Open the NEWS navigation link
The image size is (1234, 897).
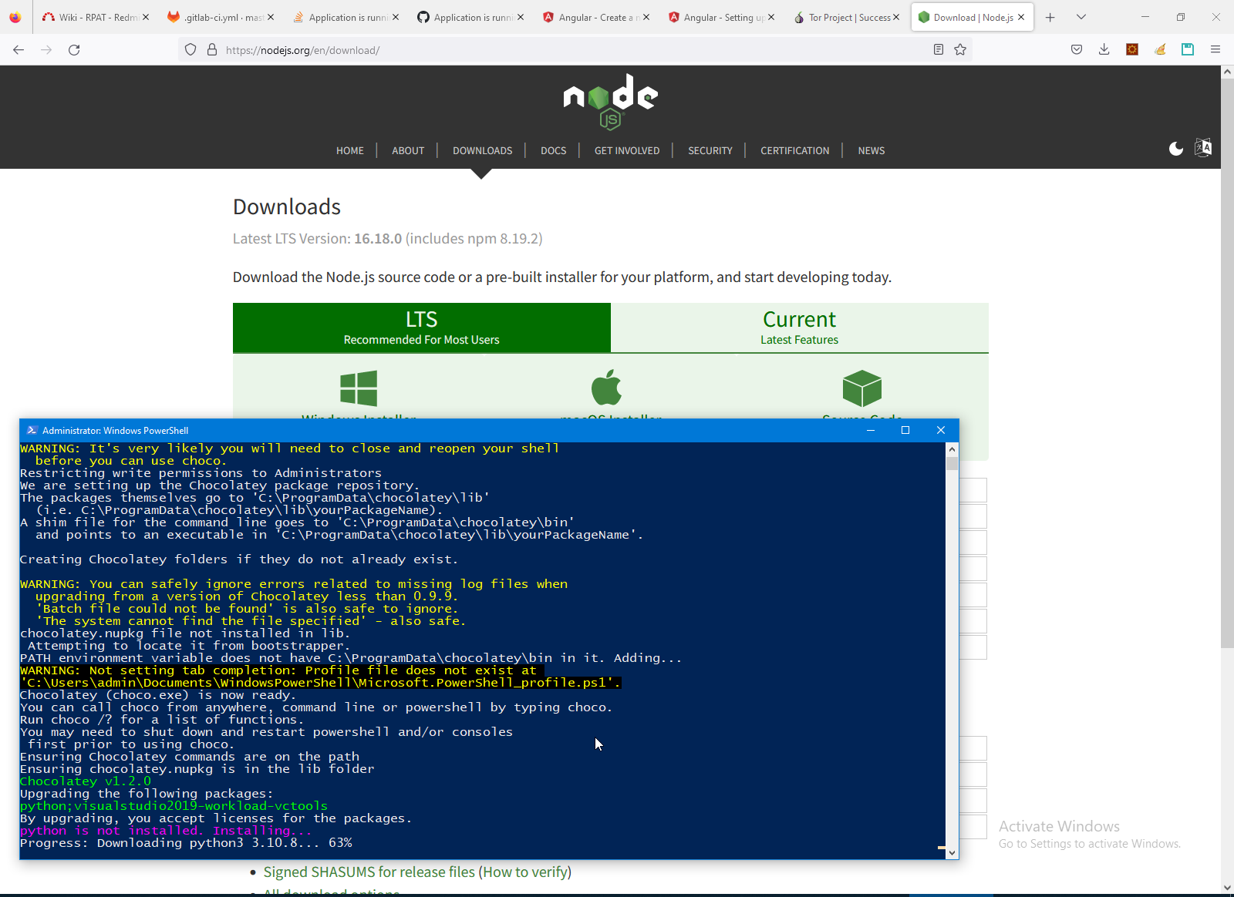(x=872, y=150)
